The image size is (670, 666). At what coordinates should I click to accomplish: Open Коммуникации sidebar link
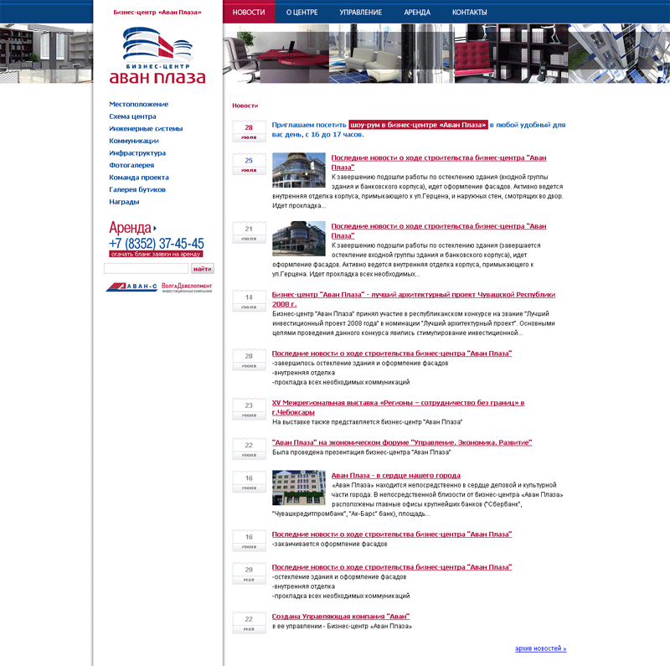coord(134,141)
